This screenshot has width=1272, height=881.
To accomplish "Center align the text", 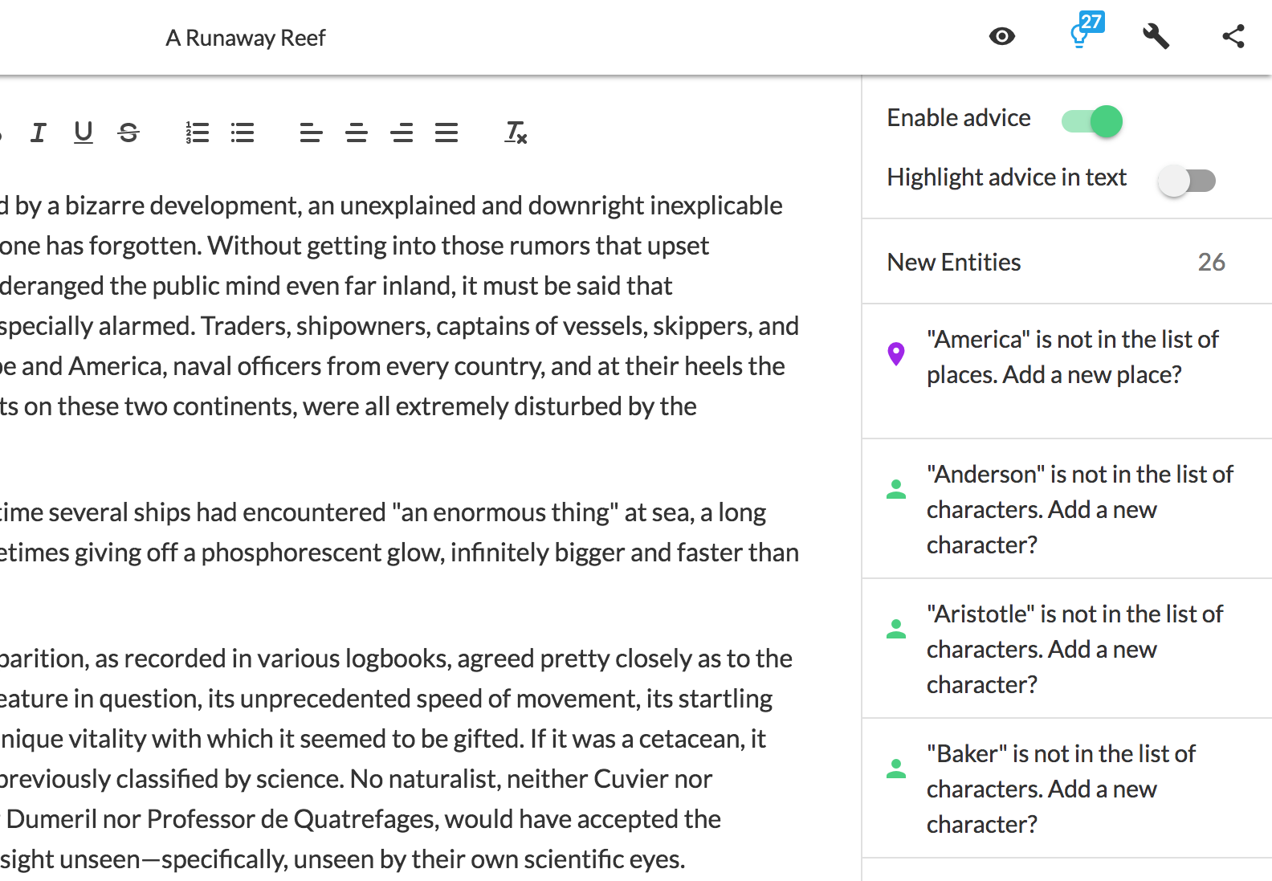I will pos(357,132).
